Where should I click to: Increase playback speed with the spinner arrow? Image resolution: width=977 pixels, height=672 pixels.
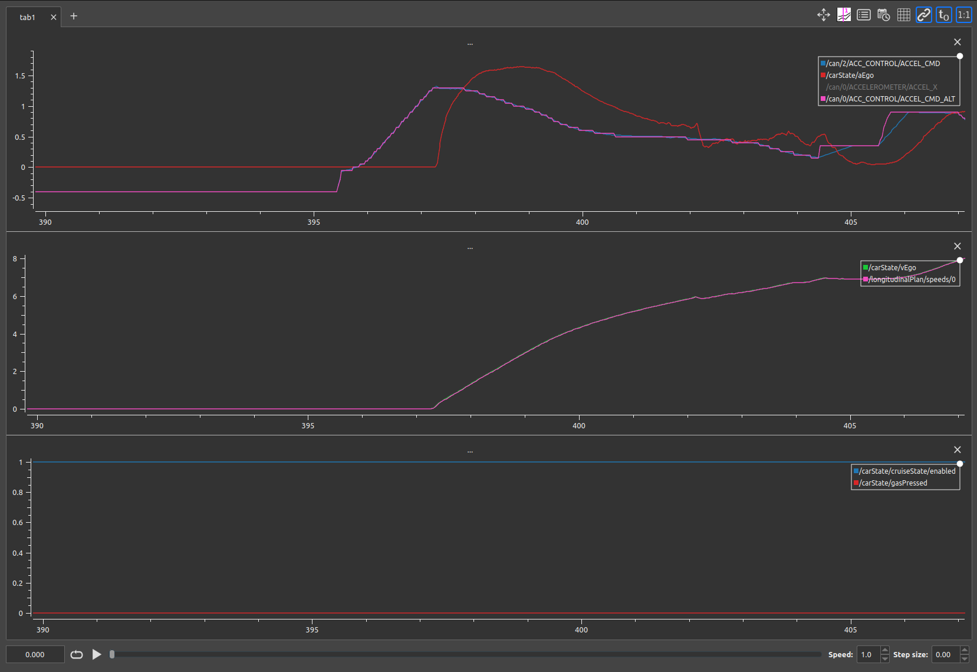click(x=885, y=651)
